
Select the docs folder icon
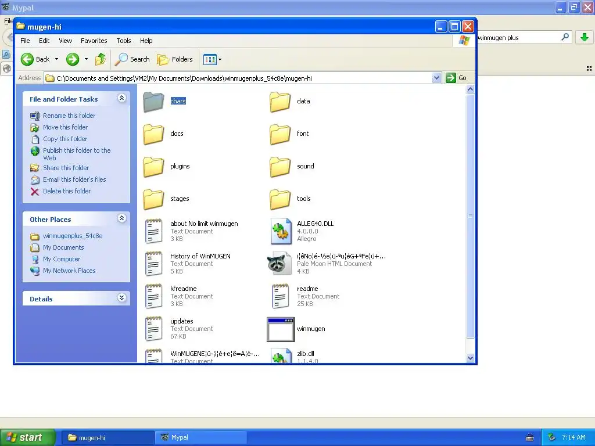pyautogui.click(x=153, y=134)
